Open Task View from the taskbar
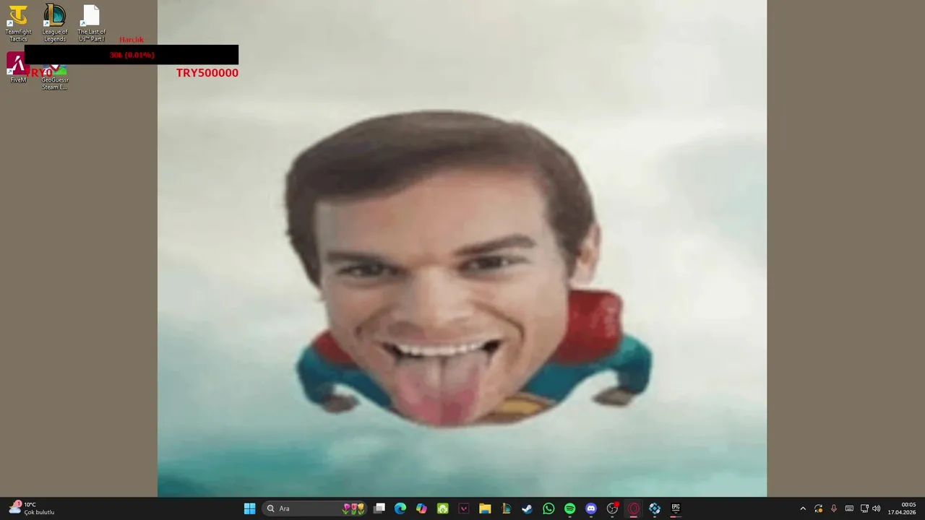The height and width of the screenshot is (520, 925). point(379,508)
